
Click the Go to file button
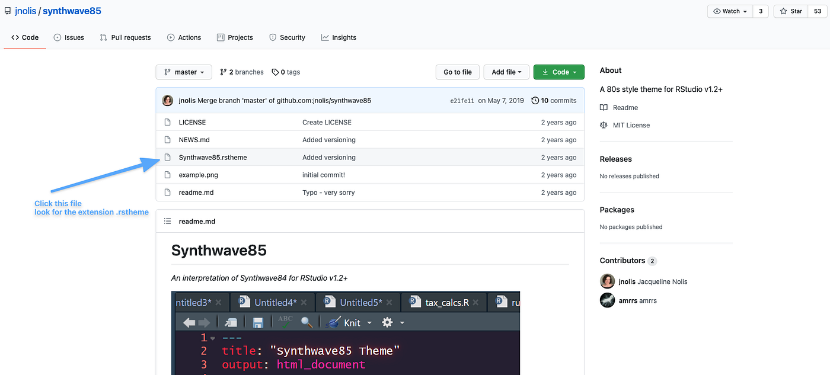click(458, 72)
